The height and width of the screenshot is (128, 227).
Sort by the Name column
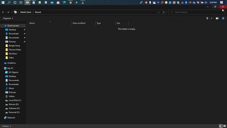(x=50, y=23)
